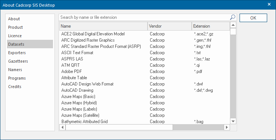
Task: View the Programs section
Action: coord(30,78)
